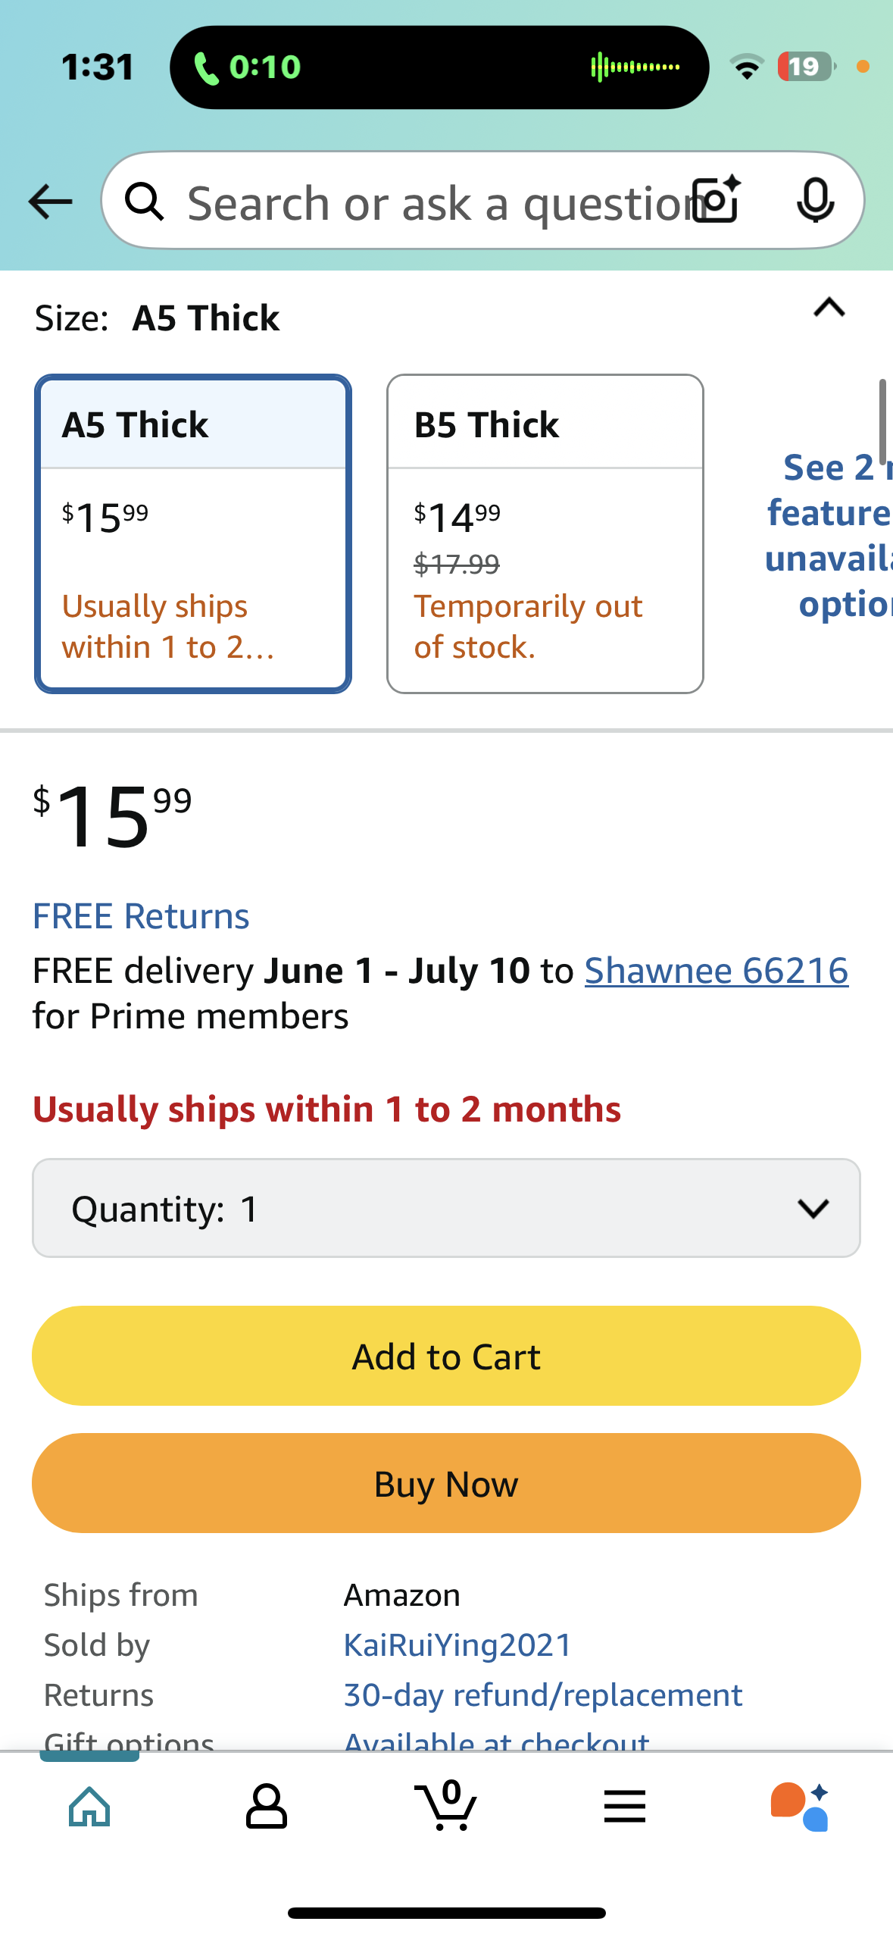Tap the microphone voice search icon

tap(815, 200)
